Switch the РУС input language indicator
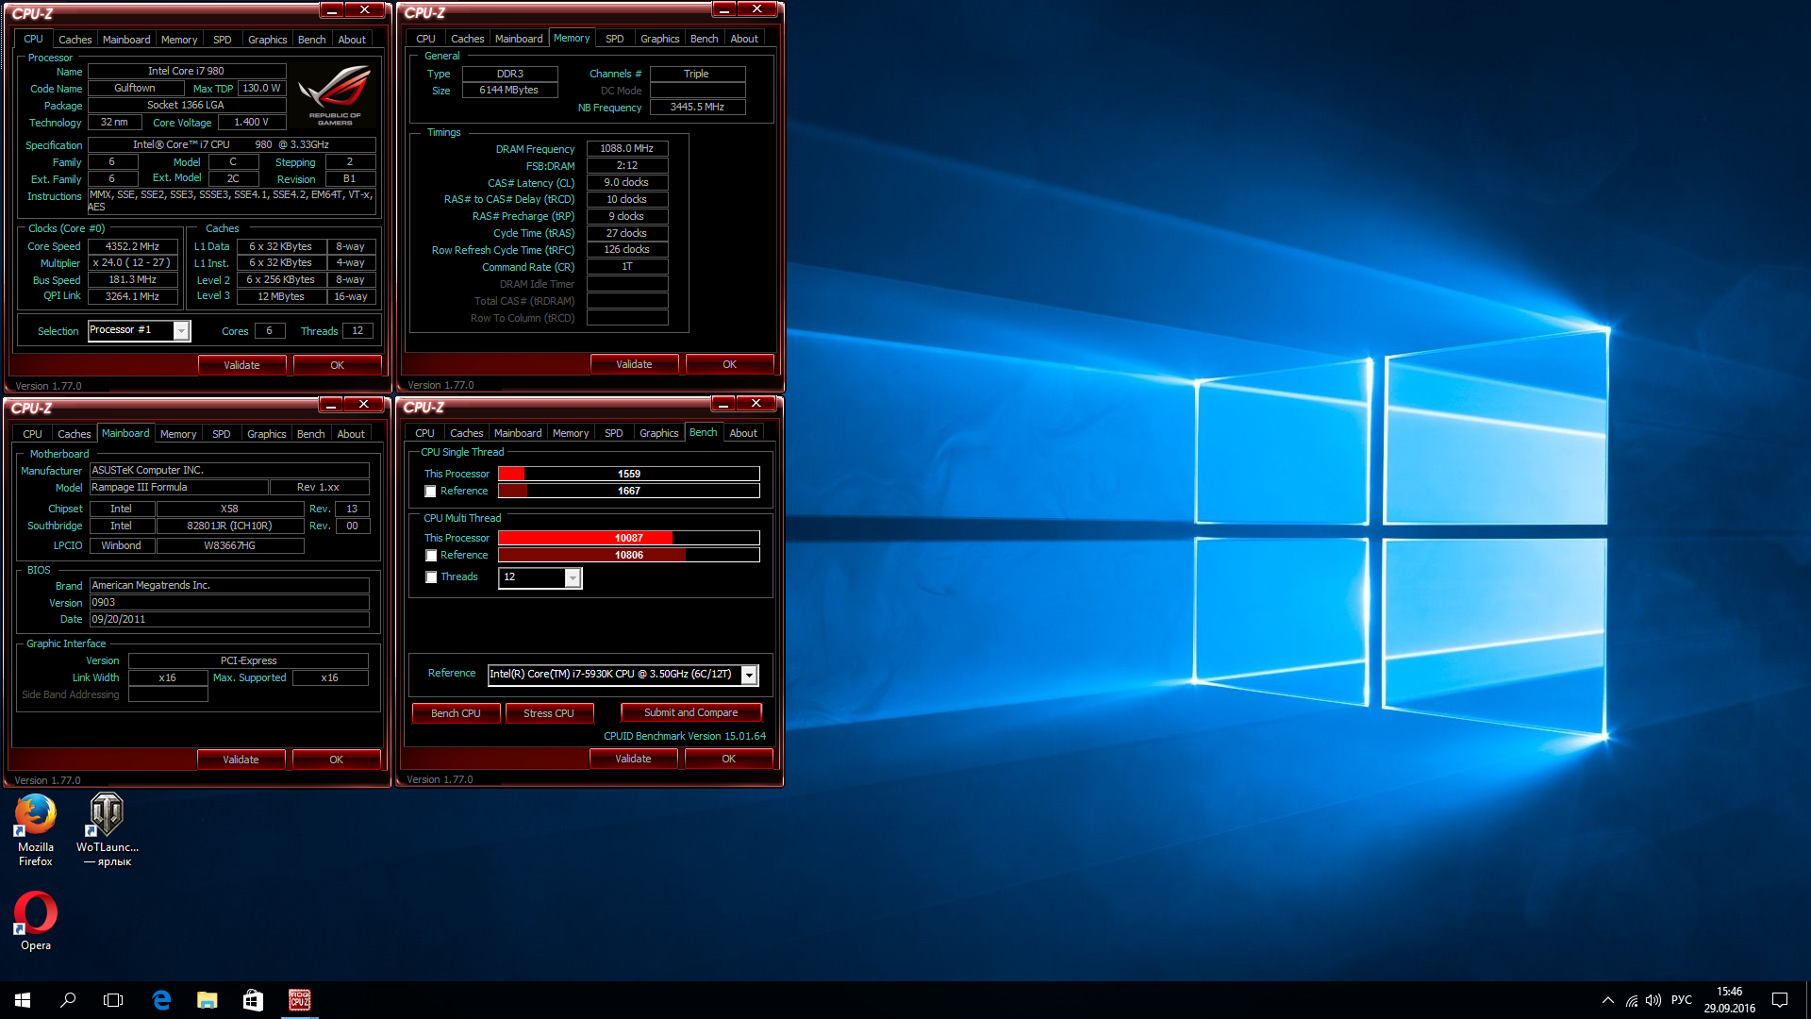This screenshot has width=1811, height=1019. (x=1681, y=1000)
